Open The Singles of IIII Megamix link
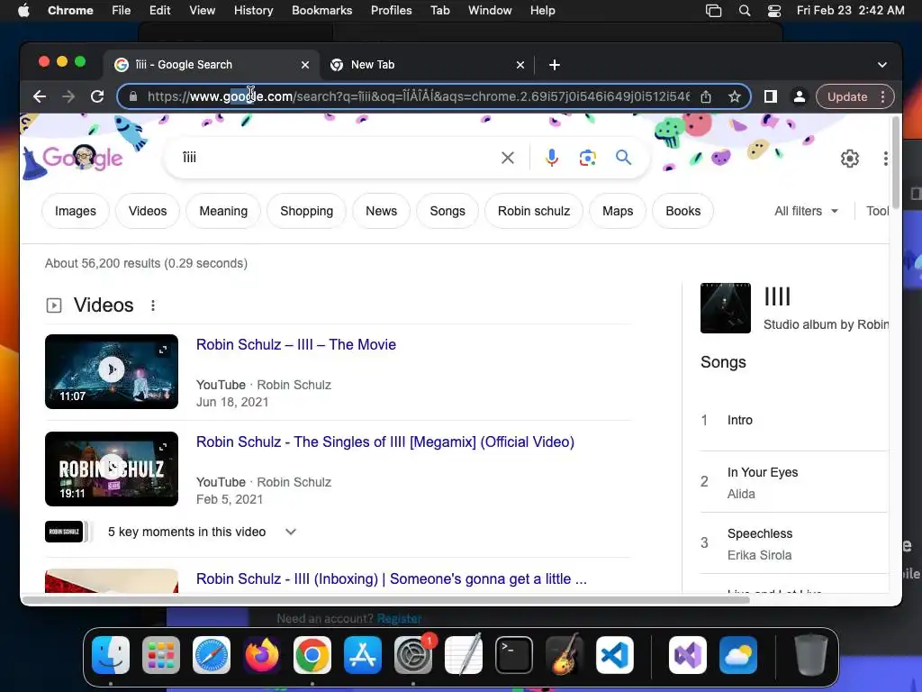This screenshot has height=692, width=922. pos(385,442)
